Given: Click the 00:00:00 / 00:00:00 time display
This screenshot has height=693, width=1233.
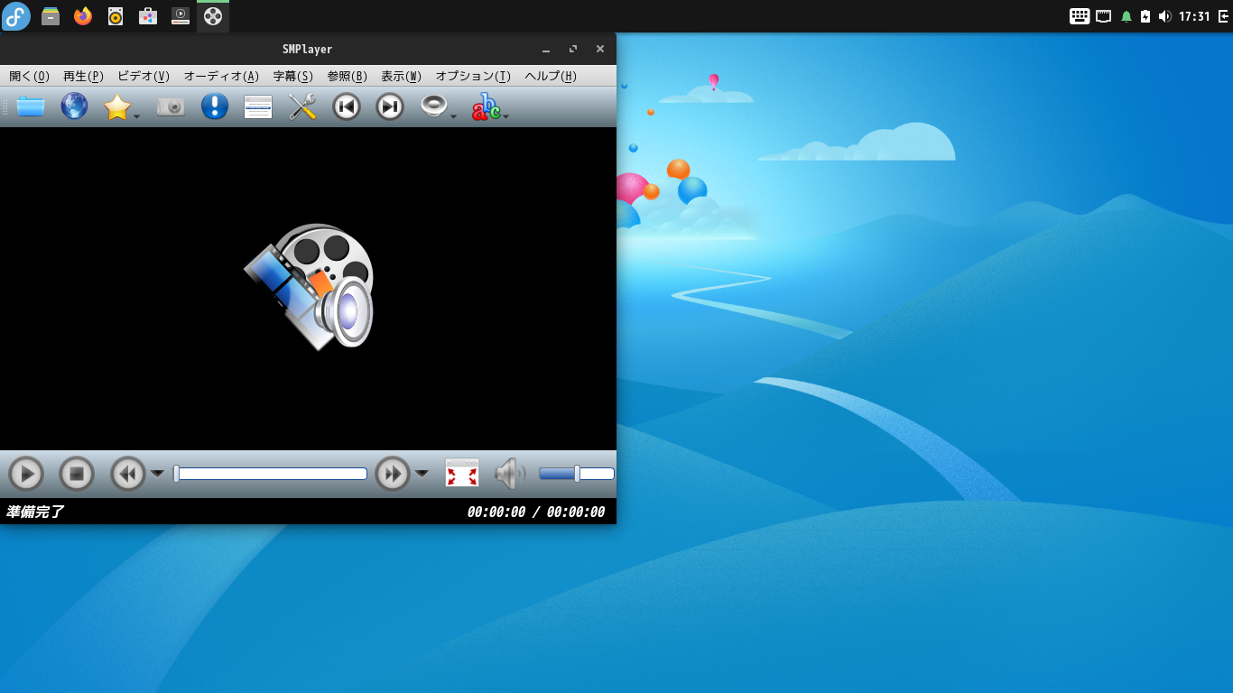Looking at the screenshot, I should 536,512.
